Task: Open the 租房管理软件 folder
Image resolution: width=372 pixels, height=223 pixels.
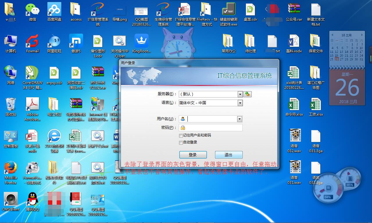Action: (x=54, y=173)
